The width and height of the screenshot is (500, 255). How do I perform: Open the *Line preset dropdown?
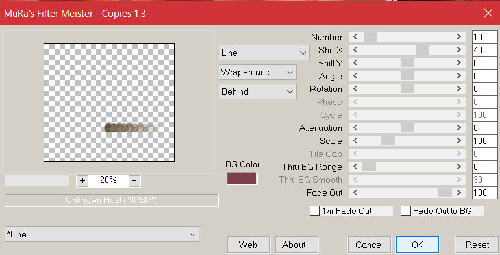(x=102, y=234)
